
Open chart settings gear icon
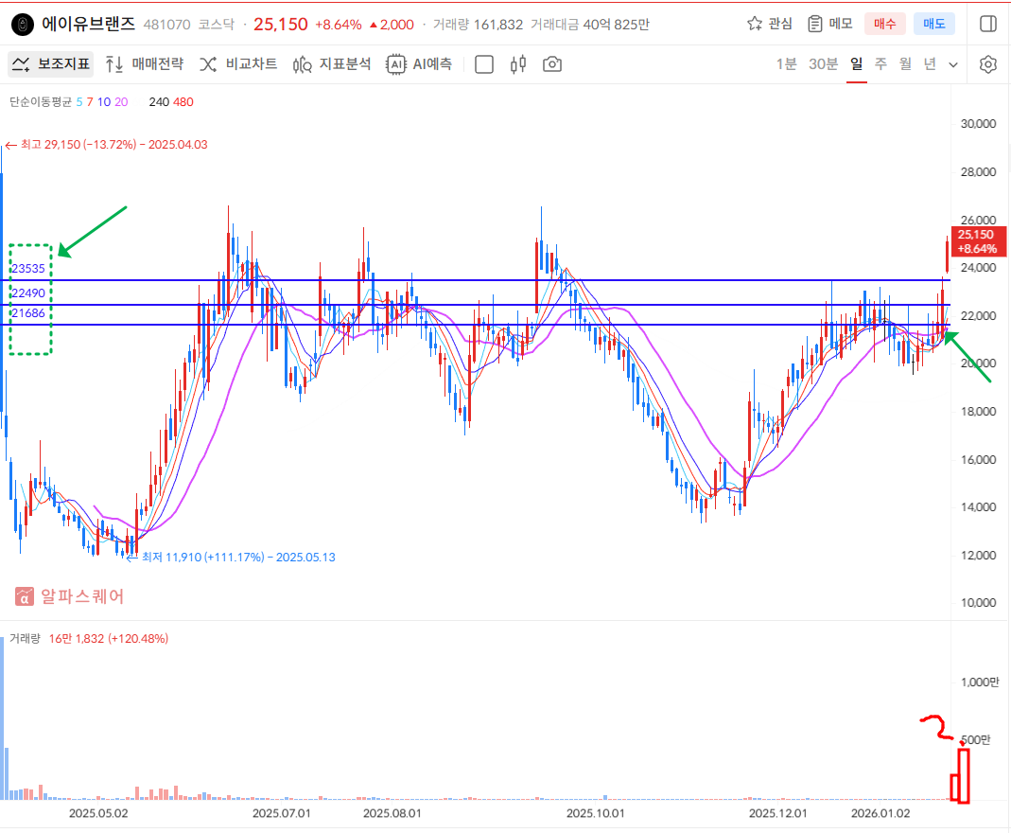click(988, 64)
